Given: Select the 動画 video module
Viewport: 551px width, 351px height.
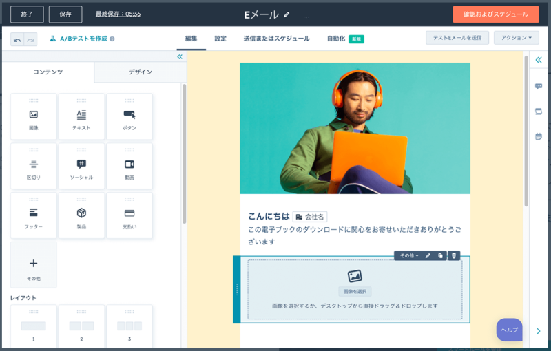Looking at the screenshot, I should coord(129,166).
